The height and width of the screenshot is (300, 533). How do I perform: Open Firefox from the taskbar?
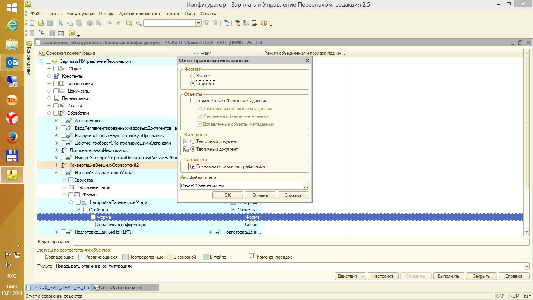12,137
